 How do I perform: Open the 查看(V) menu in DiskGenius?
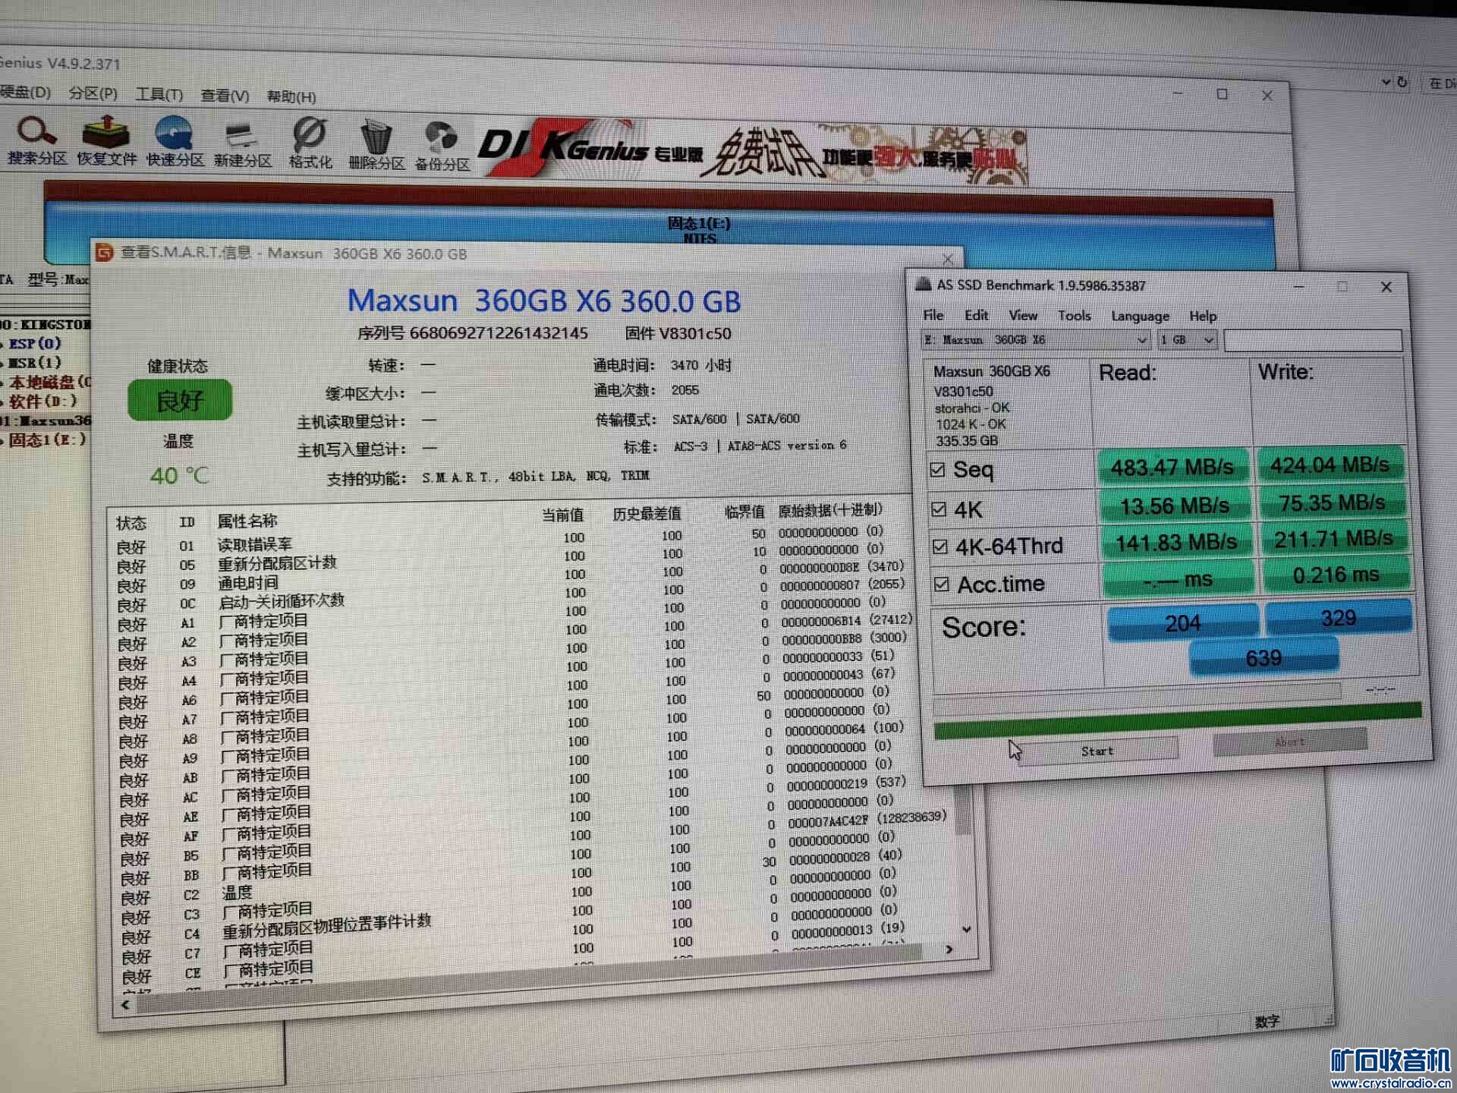pos(225,96)
